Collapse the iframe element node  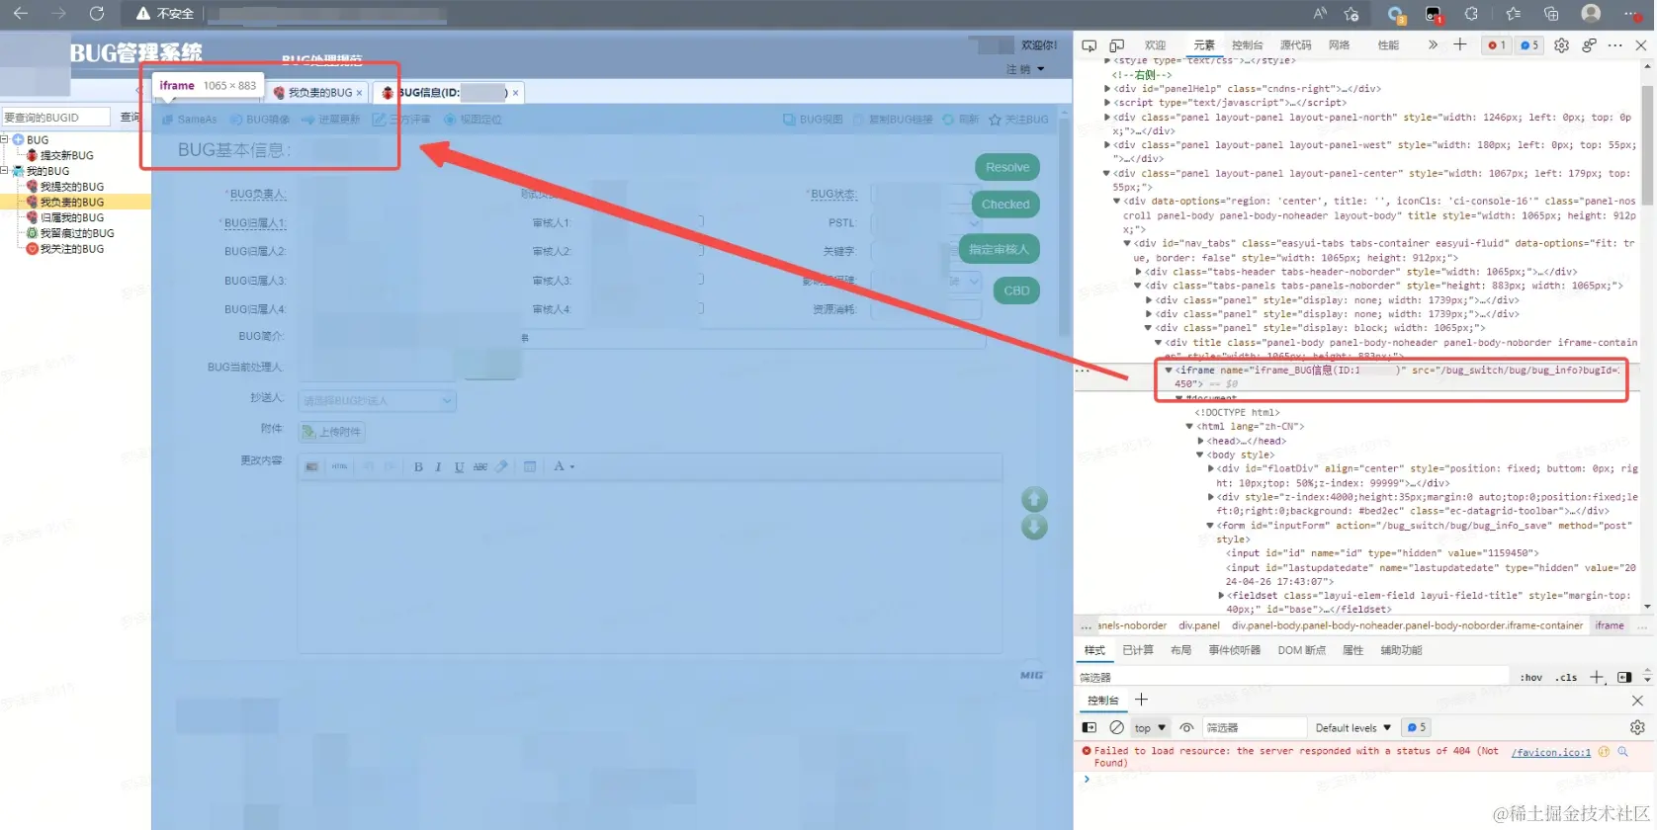click(1169, 371)
